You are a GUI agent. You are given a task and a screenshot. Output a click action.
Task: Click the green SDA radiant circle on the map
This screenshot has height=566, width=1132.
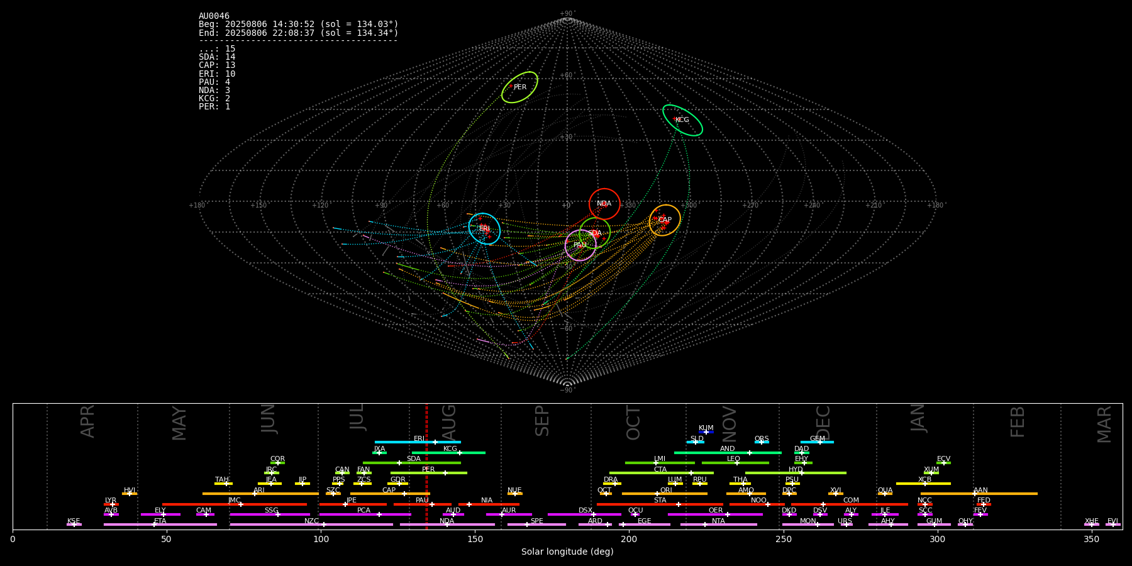pos(594,233)
